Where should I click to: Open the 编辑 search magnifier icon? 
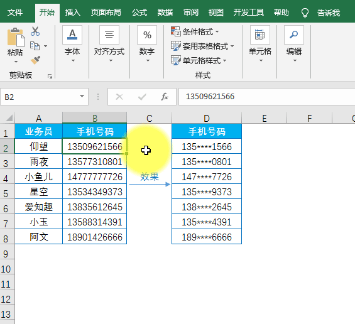[x=294, y=35]
